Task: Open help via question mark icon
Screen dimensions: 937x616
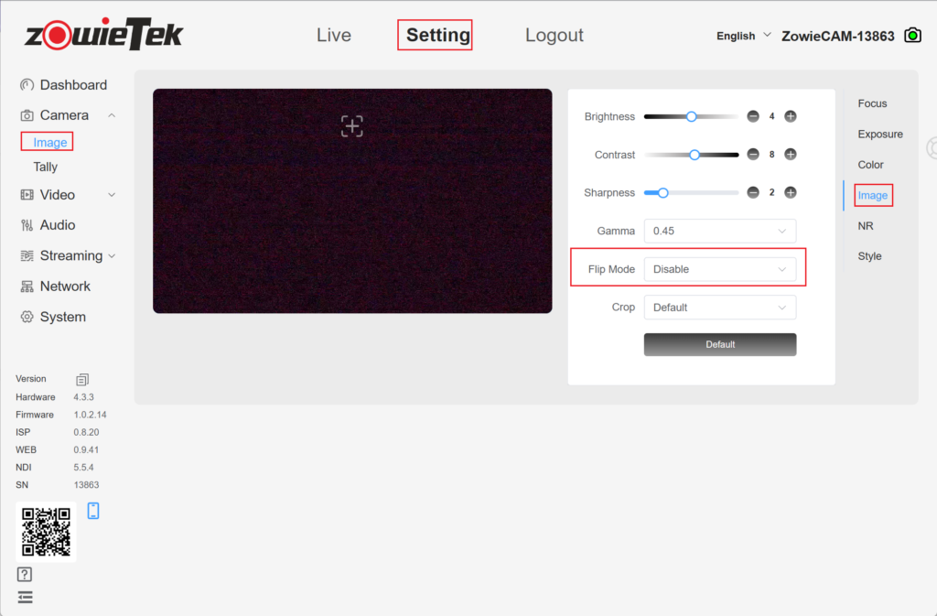Action: [25, 574]
